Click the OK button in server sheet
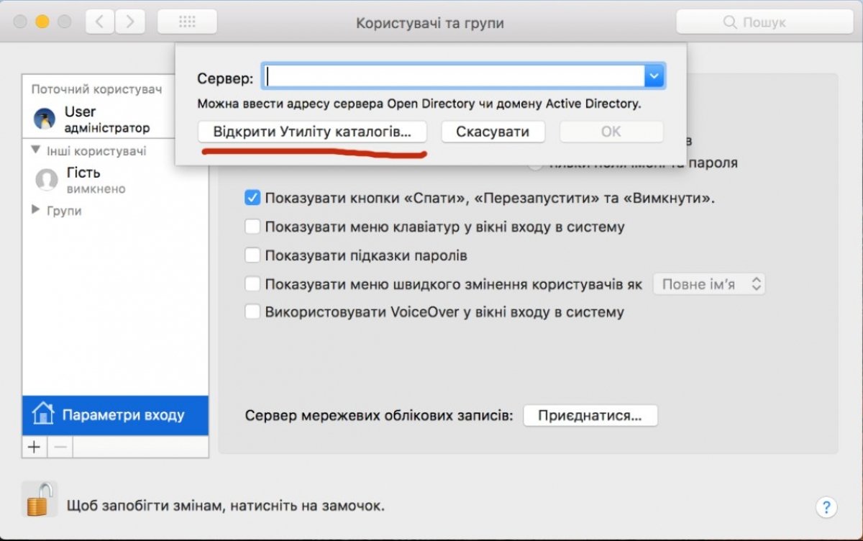The width and height of the screenshot is (863, 541). (611, 132)
